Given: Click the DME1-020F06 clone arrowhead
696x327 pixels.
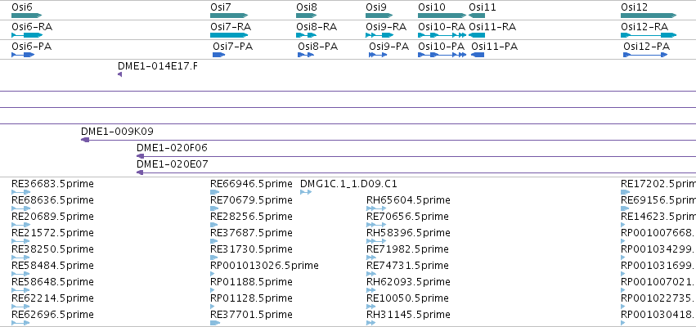Looking at the screenshot, I should (x=140, y=156).
